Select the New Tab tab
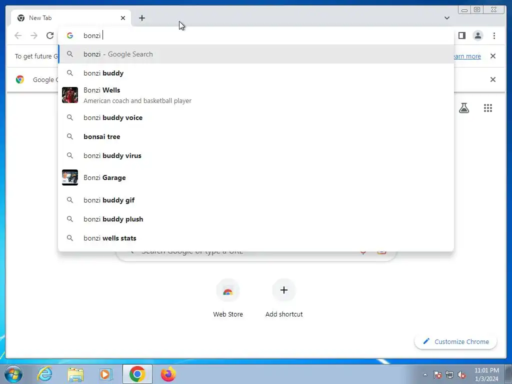Viewport: 512px width, 384px height. click(71, 18)
